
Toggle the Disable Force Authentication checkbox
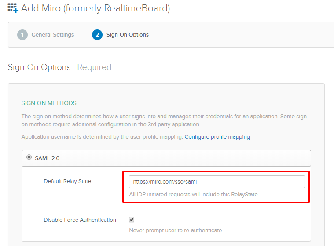point(132,220)
